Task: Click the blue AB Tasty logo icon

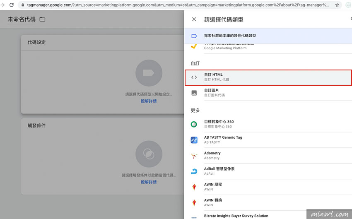Action: point(194,140)
